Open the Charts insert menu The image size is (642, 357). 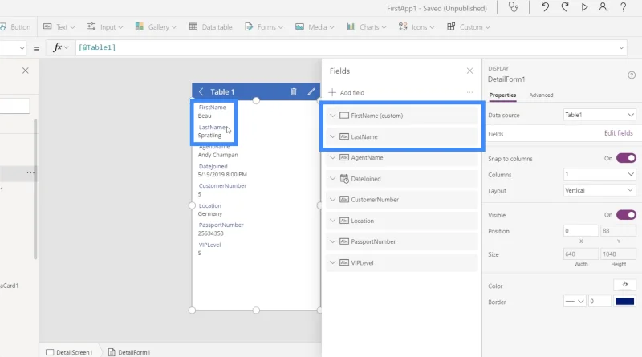tap(367, 27)
